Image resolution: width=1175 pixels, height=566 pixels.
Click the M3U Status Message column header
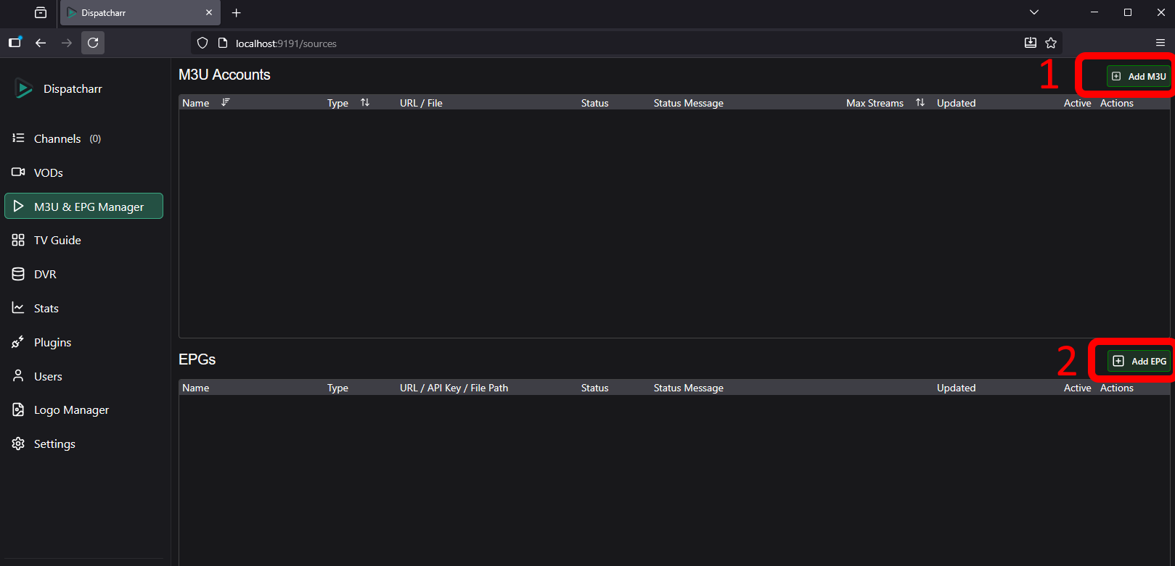(x=688, y=103)
